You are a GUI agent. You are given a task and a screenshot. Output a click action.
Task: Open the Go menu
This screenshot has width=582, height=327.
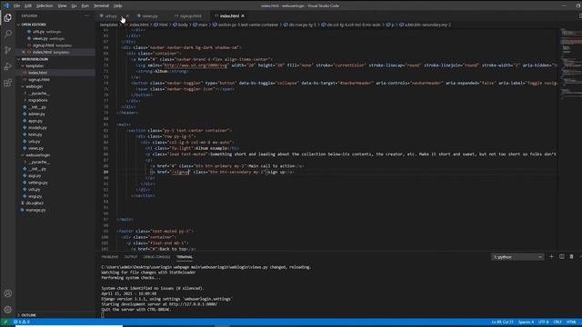pyautogui.click(x=74, y=5)
